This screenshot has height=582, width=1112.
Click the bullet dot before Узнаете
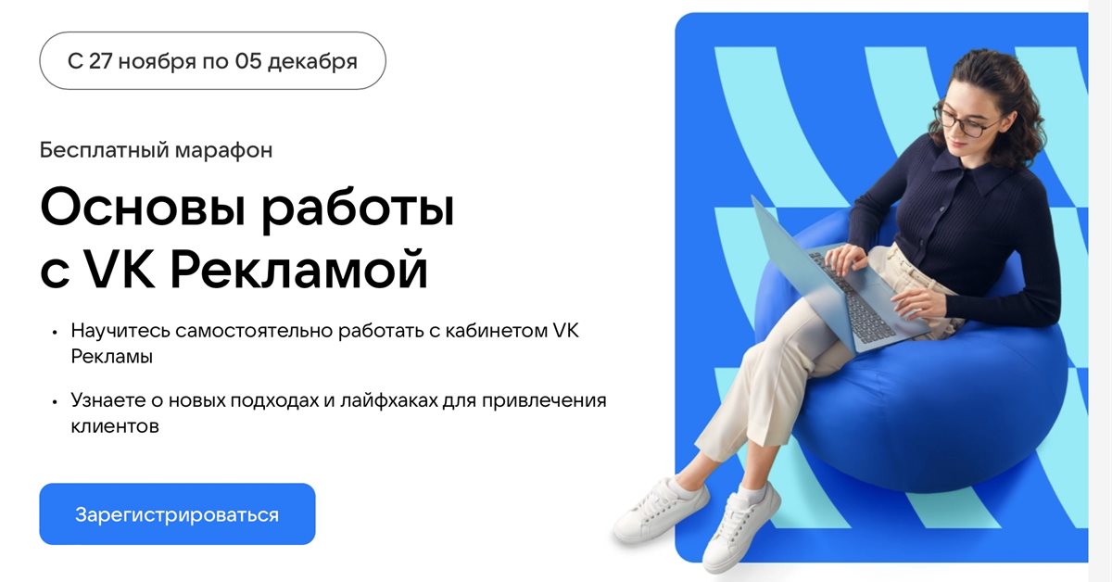[x=56, y=402]
